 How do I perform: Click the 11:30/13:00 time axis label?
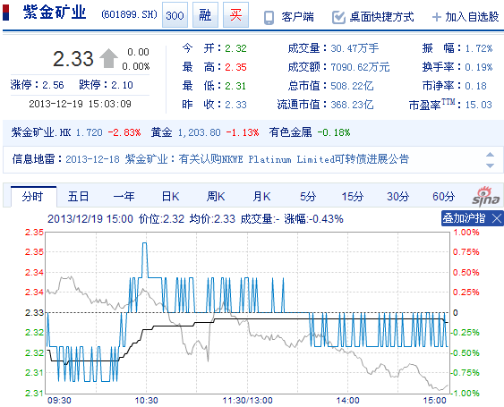click(x=247, y=400)
